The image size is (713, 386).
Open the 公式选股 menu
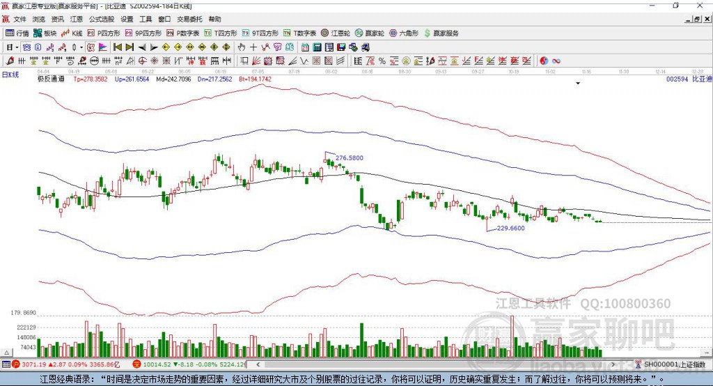[102, 19]
